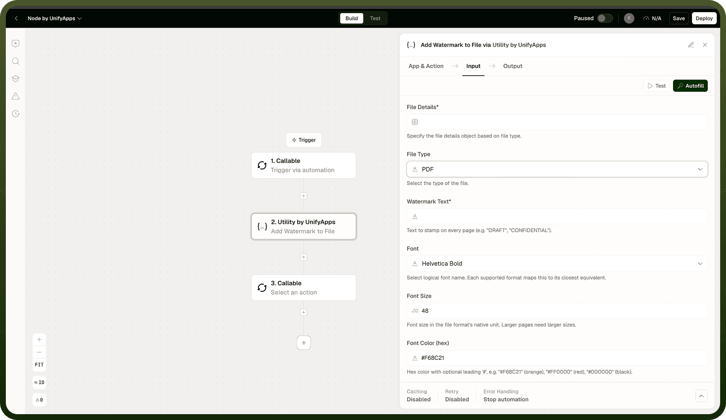Click the Trigger label chip

tap(304, 140)
